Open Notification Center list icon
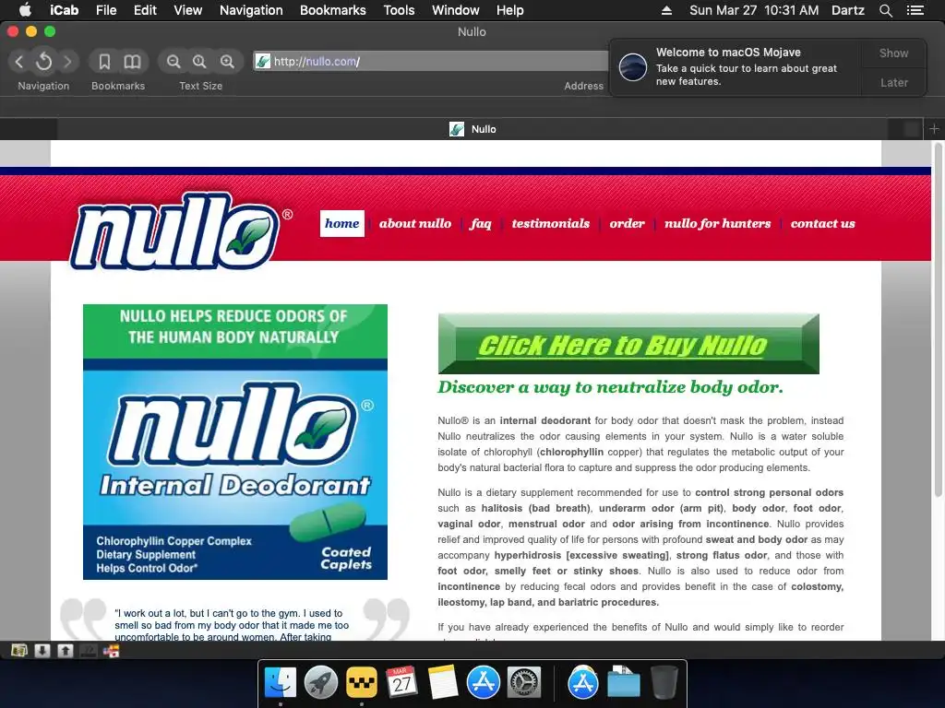945x708 pixels. point(915,10)
